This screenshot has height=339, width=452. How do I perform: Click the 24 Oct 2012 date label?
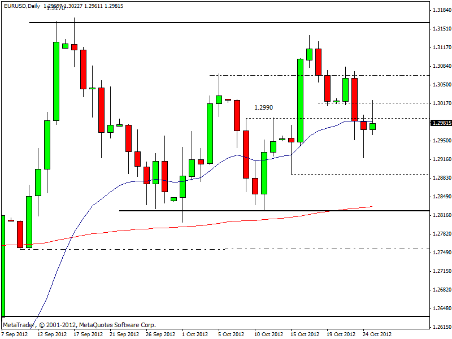tap(377, 334)
